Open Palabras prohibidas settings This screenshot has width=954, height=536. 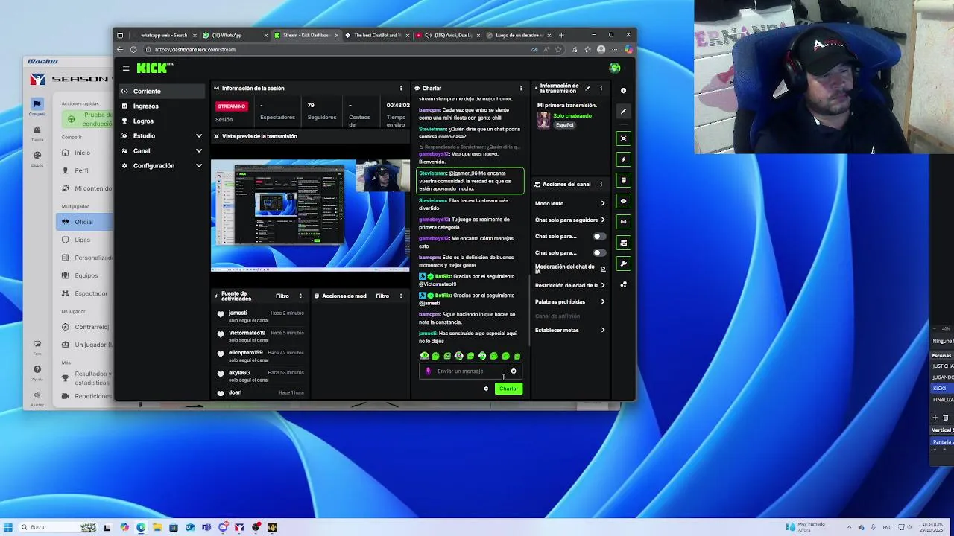tap(570, 302)
